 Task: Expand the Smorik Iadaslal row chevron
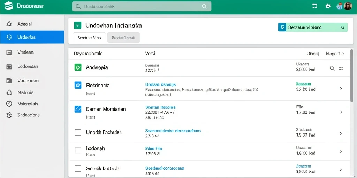(341, 170)
